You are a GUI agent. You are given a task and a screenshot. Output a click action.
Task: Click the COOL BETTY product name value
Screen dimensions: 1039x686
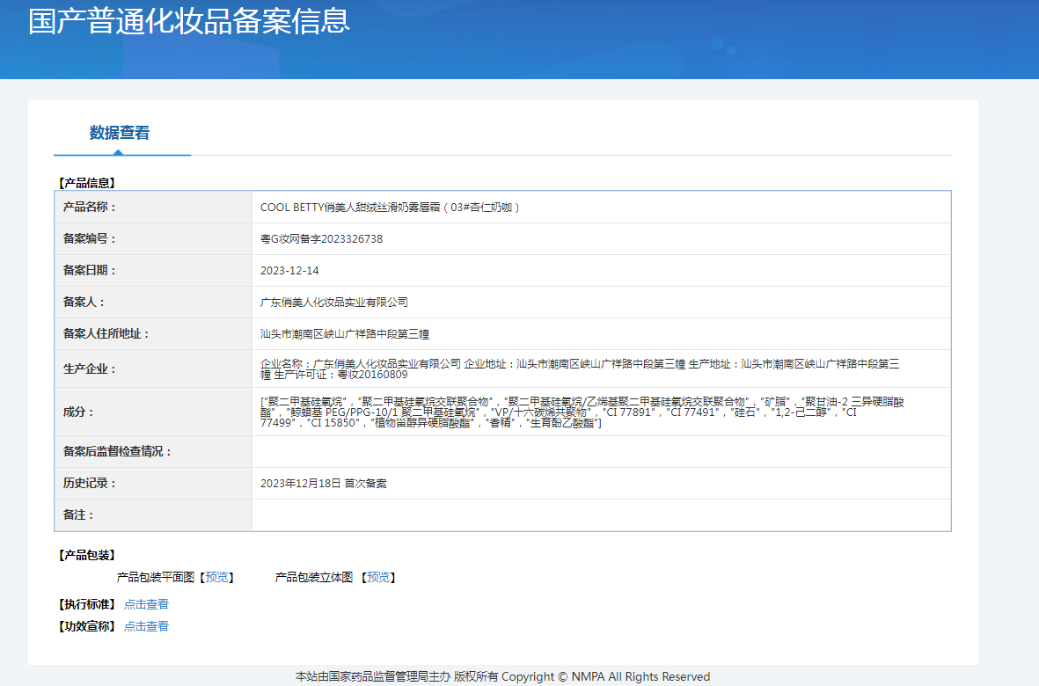392,208
